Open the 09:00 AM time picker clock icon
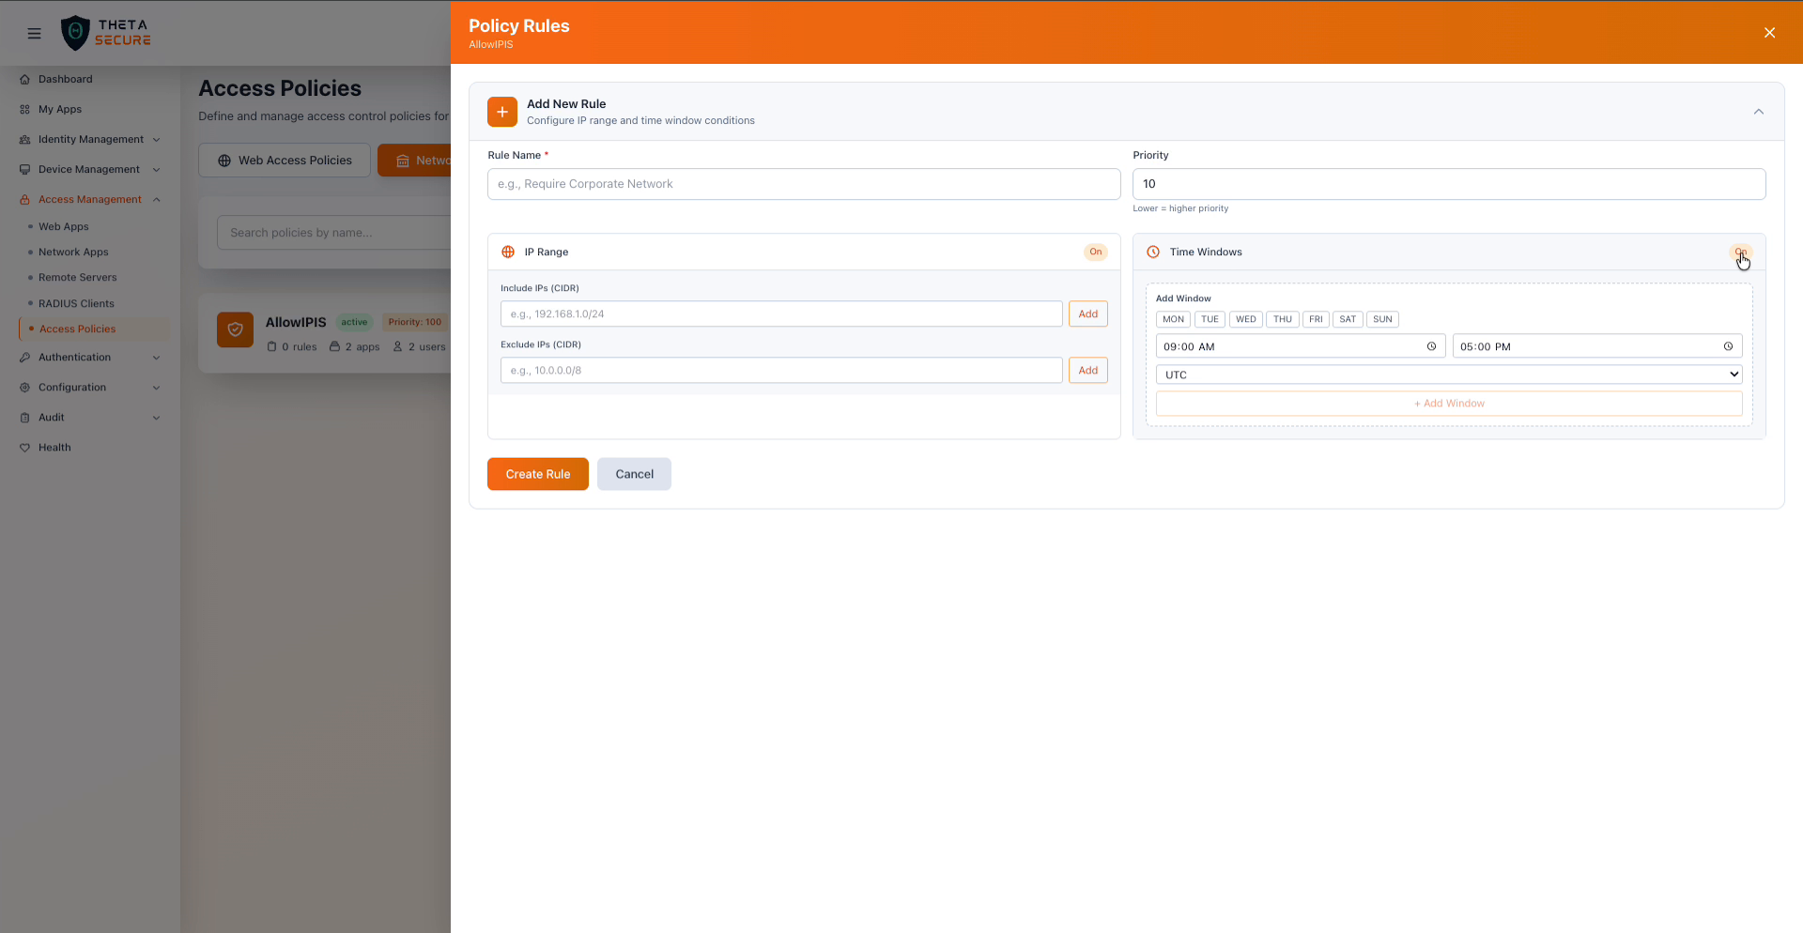This screenshot has width=1803, height=933. pos(1431,346)
